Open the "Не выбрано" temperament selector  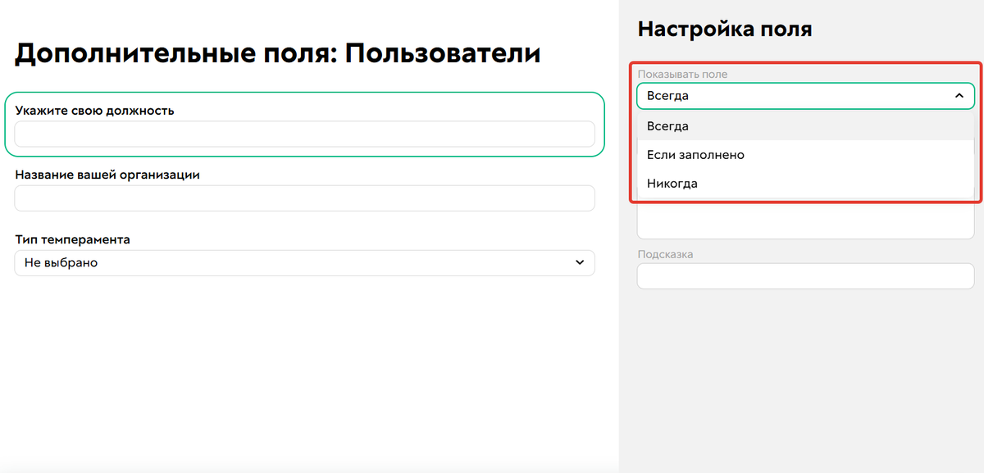coord(303,262)
